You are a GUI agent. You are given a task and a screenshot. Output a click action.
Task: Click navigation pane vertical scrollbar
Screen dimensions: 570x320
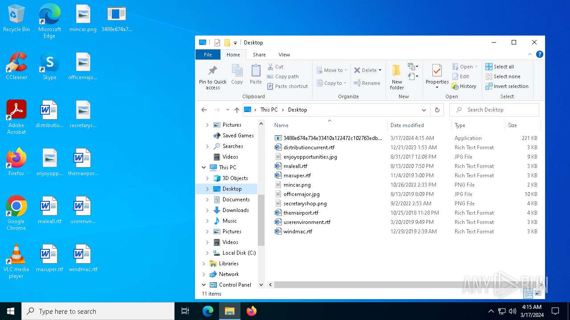261,220
